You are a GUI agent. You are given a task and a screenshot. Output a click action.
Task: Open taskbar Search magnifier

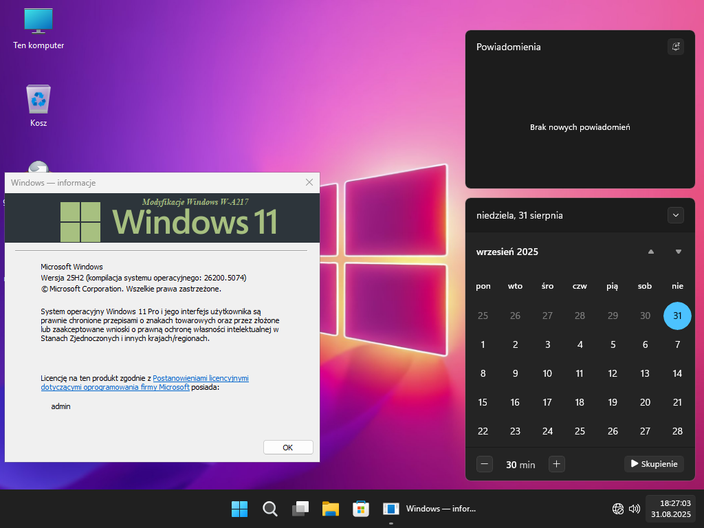(x=270, y=509)
